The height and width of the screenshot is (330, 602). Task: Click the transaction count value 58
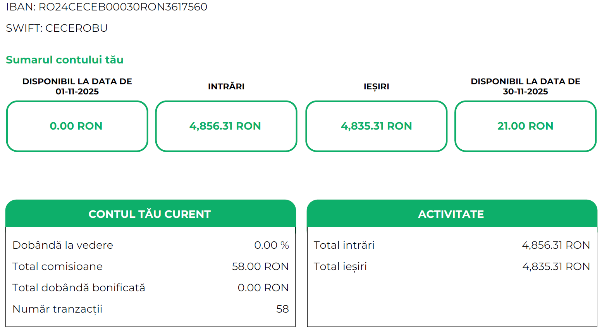(282, 309)
